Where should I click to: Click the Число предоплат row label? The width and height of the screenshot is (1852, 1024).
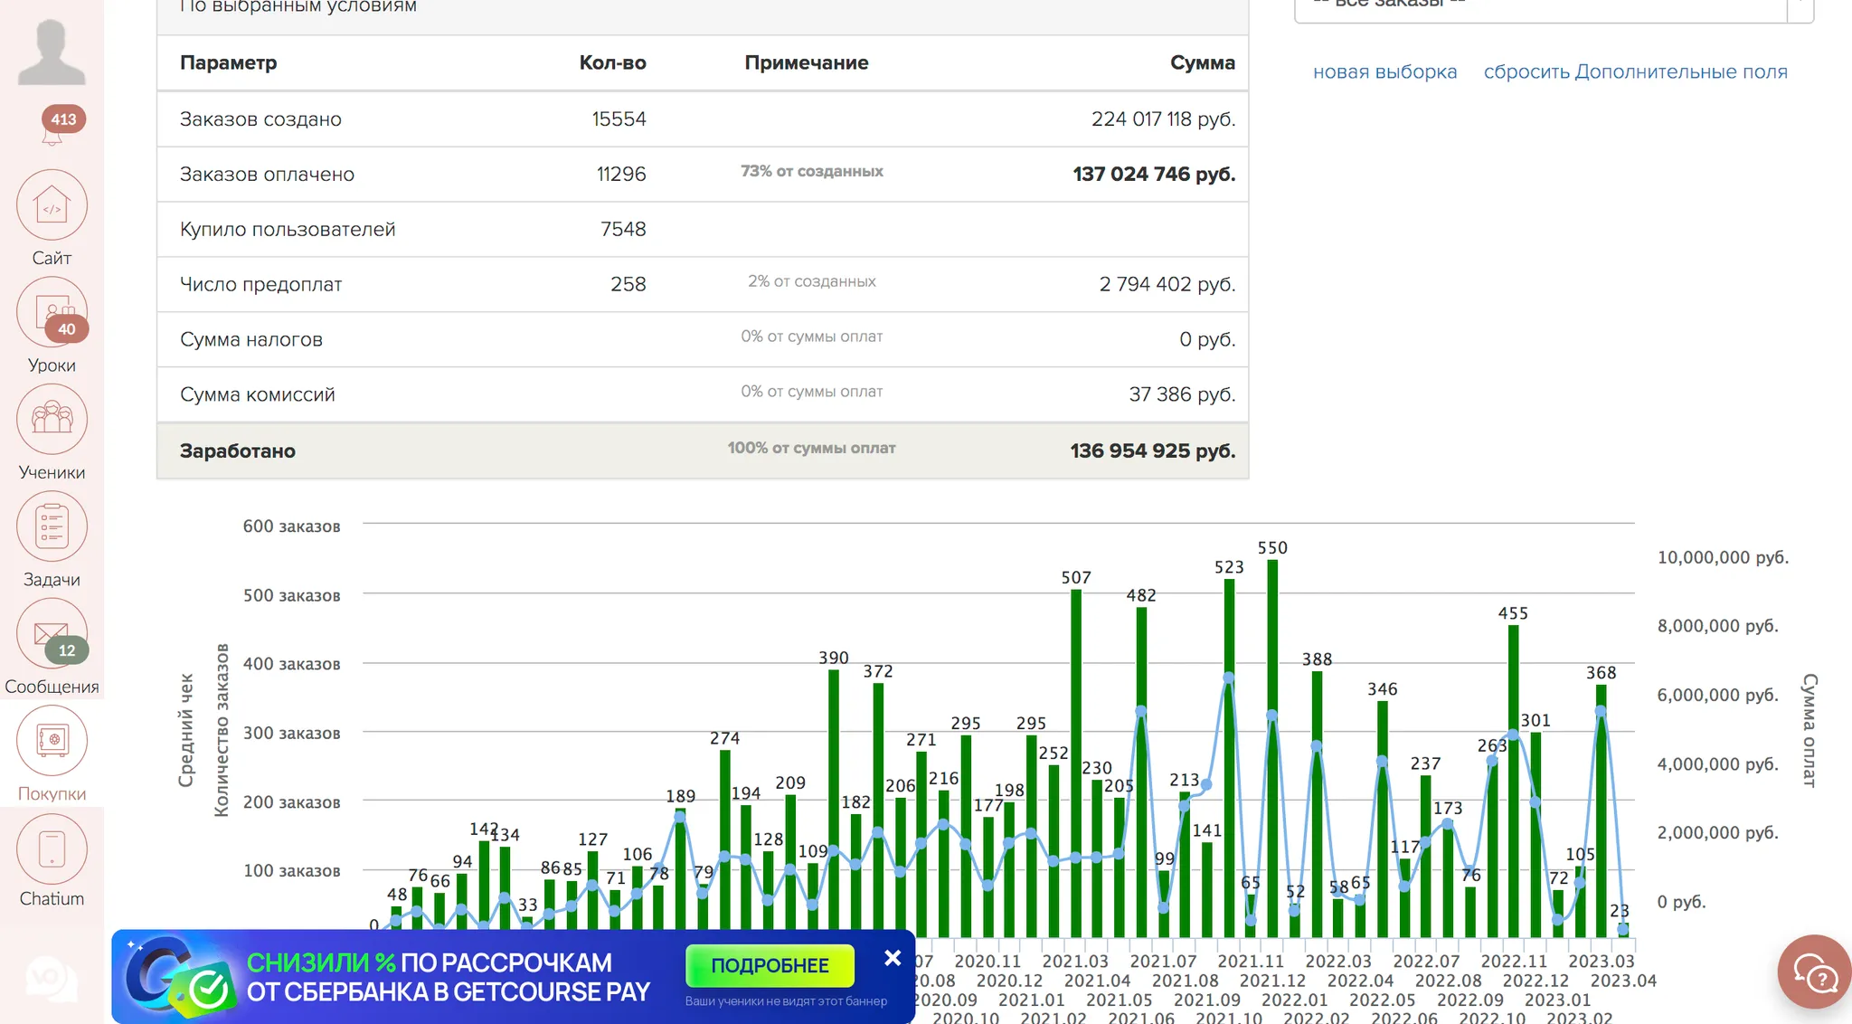[260, 284]
